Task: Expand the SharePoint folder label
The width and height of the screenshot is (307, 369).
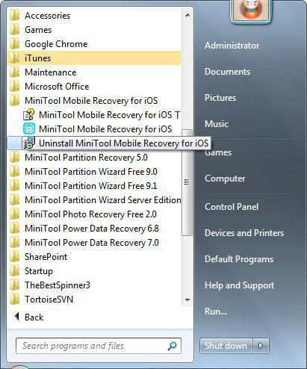Action: click(x=46, y=257)
